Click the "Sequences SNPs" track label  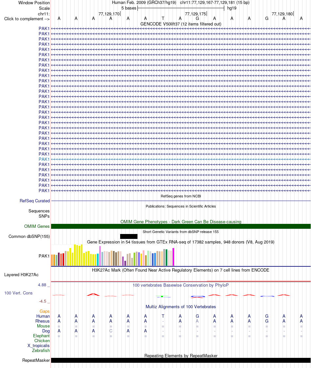click(39, 213)
